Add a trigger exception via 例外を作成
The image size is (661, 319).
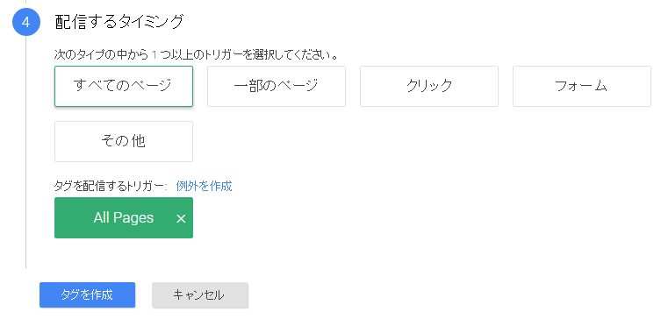[204, 186]
